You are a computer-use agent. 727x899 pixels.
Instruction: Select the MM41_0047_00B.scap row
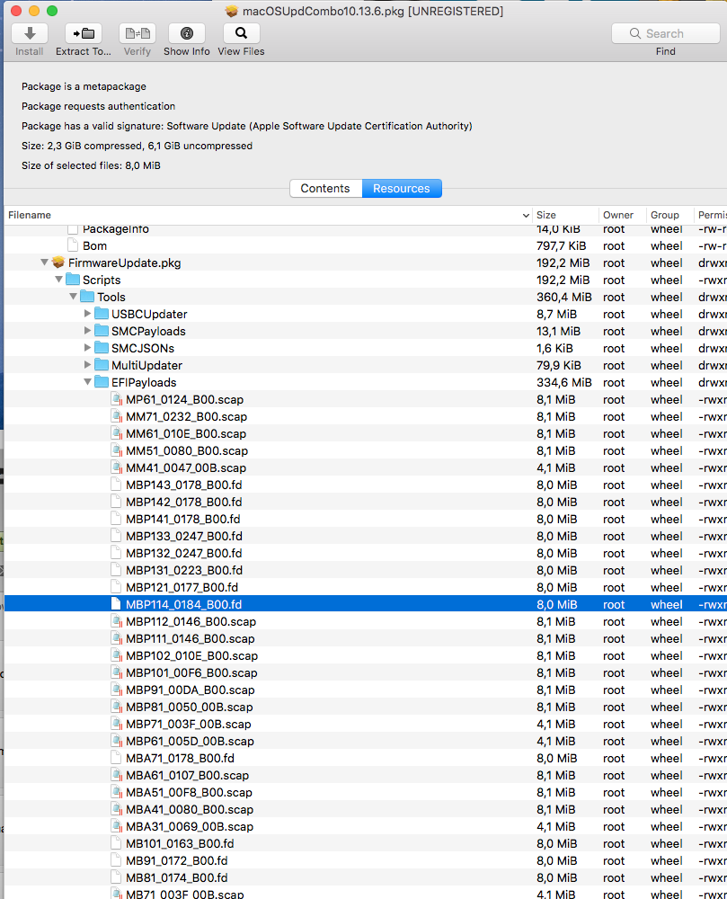click(366, 467)
